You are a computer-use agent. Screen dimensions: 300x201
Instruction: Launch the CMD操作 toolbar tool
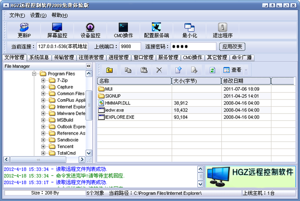click(x=123, y=30)
